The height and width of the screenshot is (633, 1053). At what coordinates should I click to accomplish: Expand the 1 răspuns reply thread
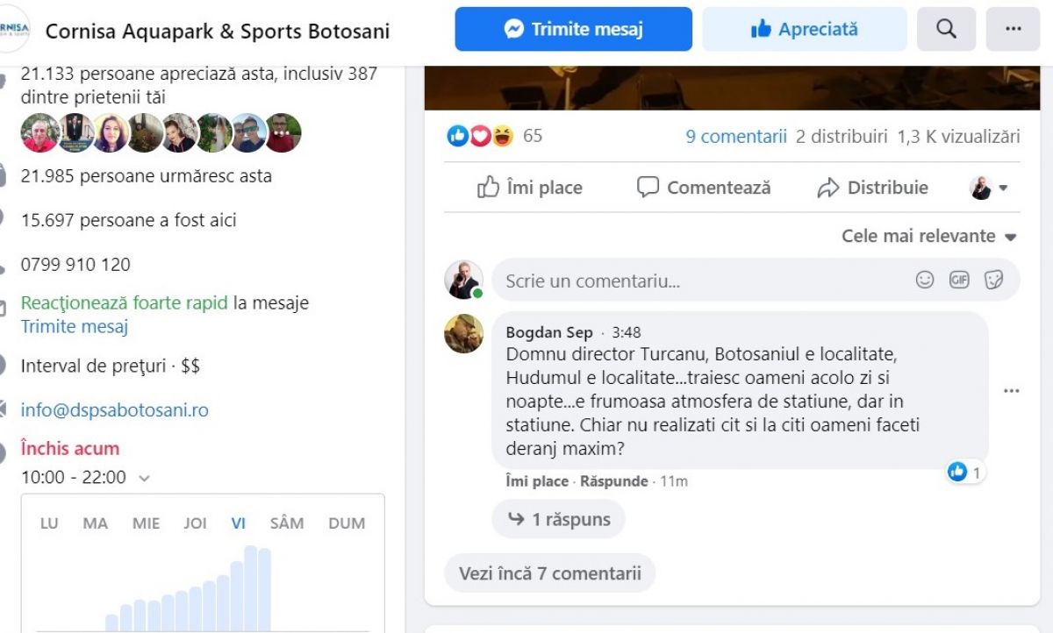coord(559,519)
